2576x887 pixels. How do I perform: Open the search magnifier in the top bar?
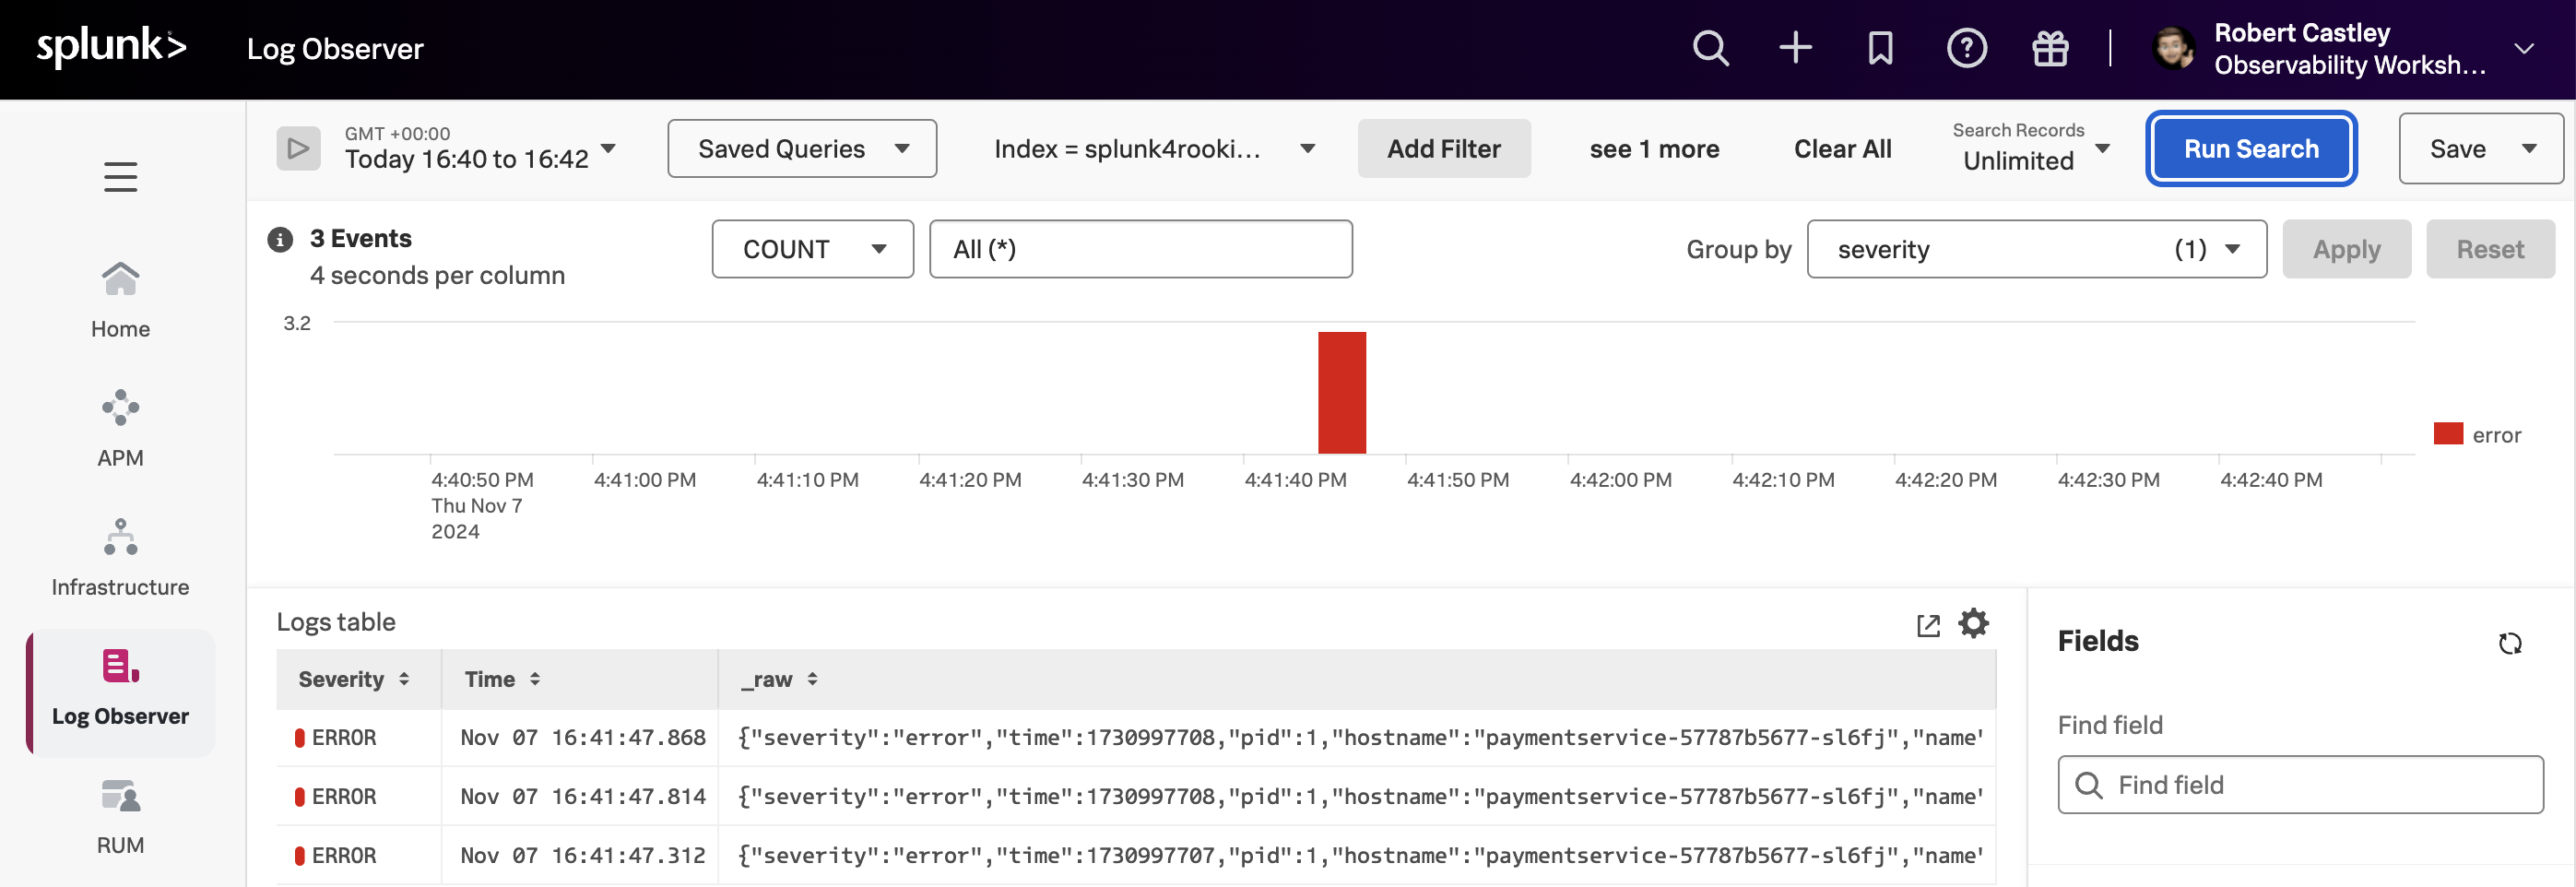click(1710, 47)
